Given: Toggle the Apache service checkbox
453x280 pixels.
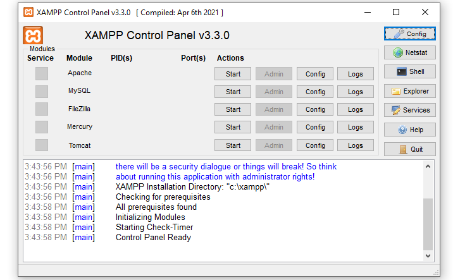Looking at the screenshot, I should [x=42, y=73].
